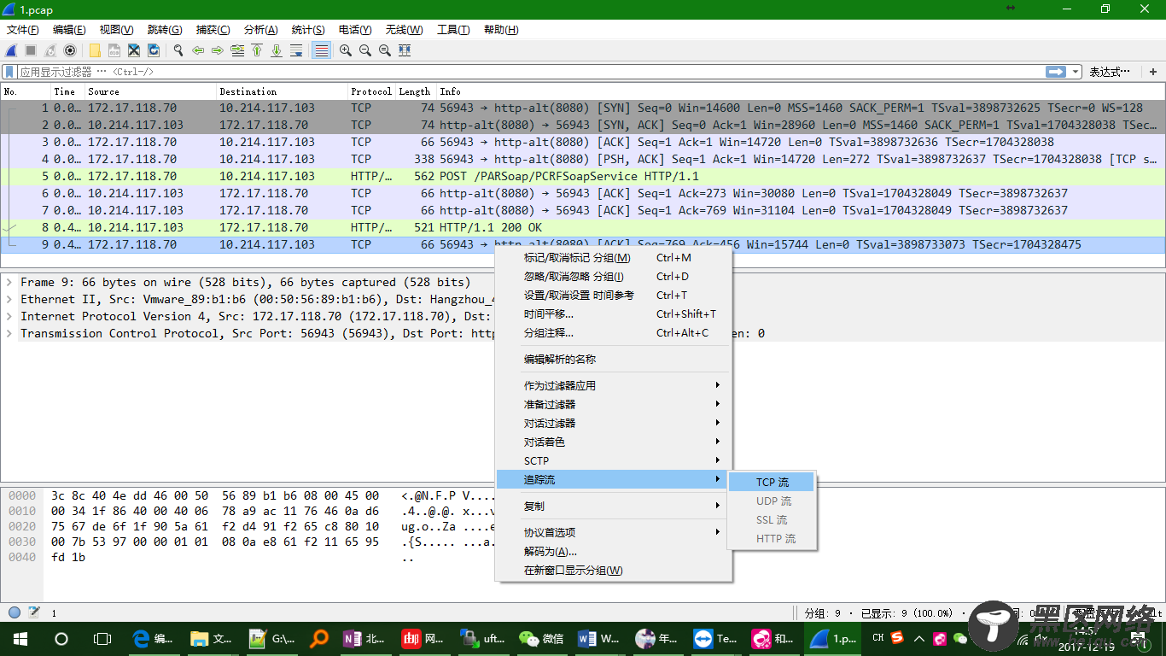
Task: Expand the SCTP submenu
Action: tap(613, 461)
